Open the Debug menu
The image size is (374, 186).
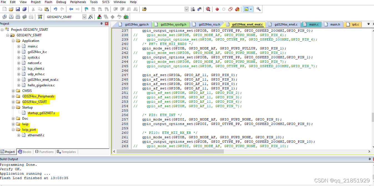(61, 2)
